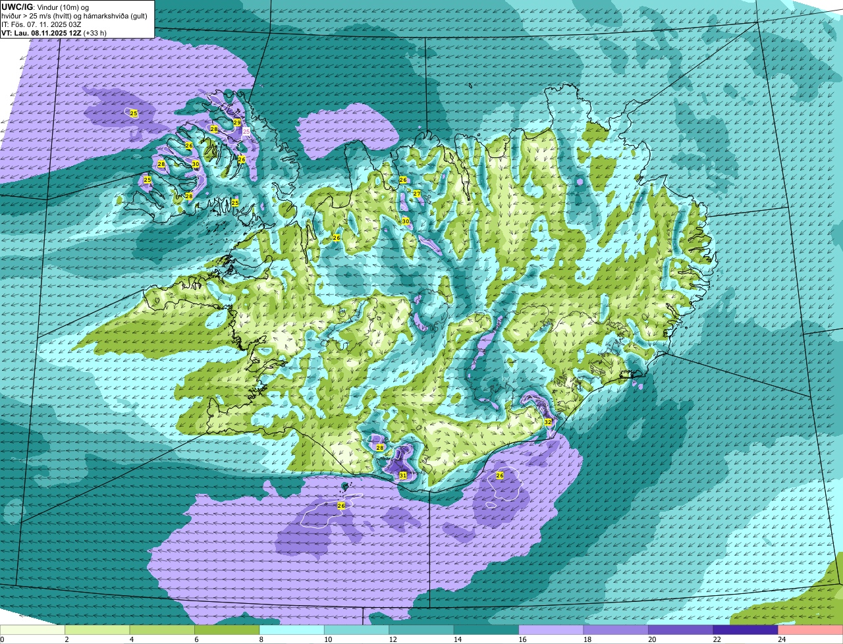Click the 18–20 m/s purple legend swatch
843x644 pixels.
(616, 630)
